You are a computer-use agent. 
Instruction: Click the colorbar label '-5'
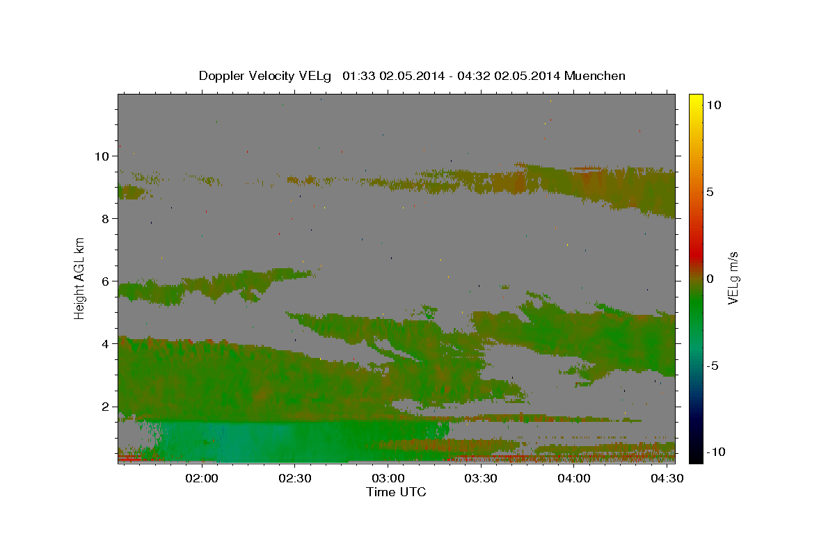pyautogui.click(x=712, y=366)
